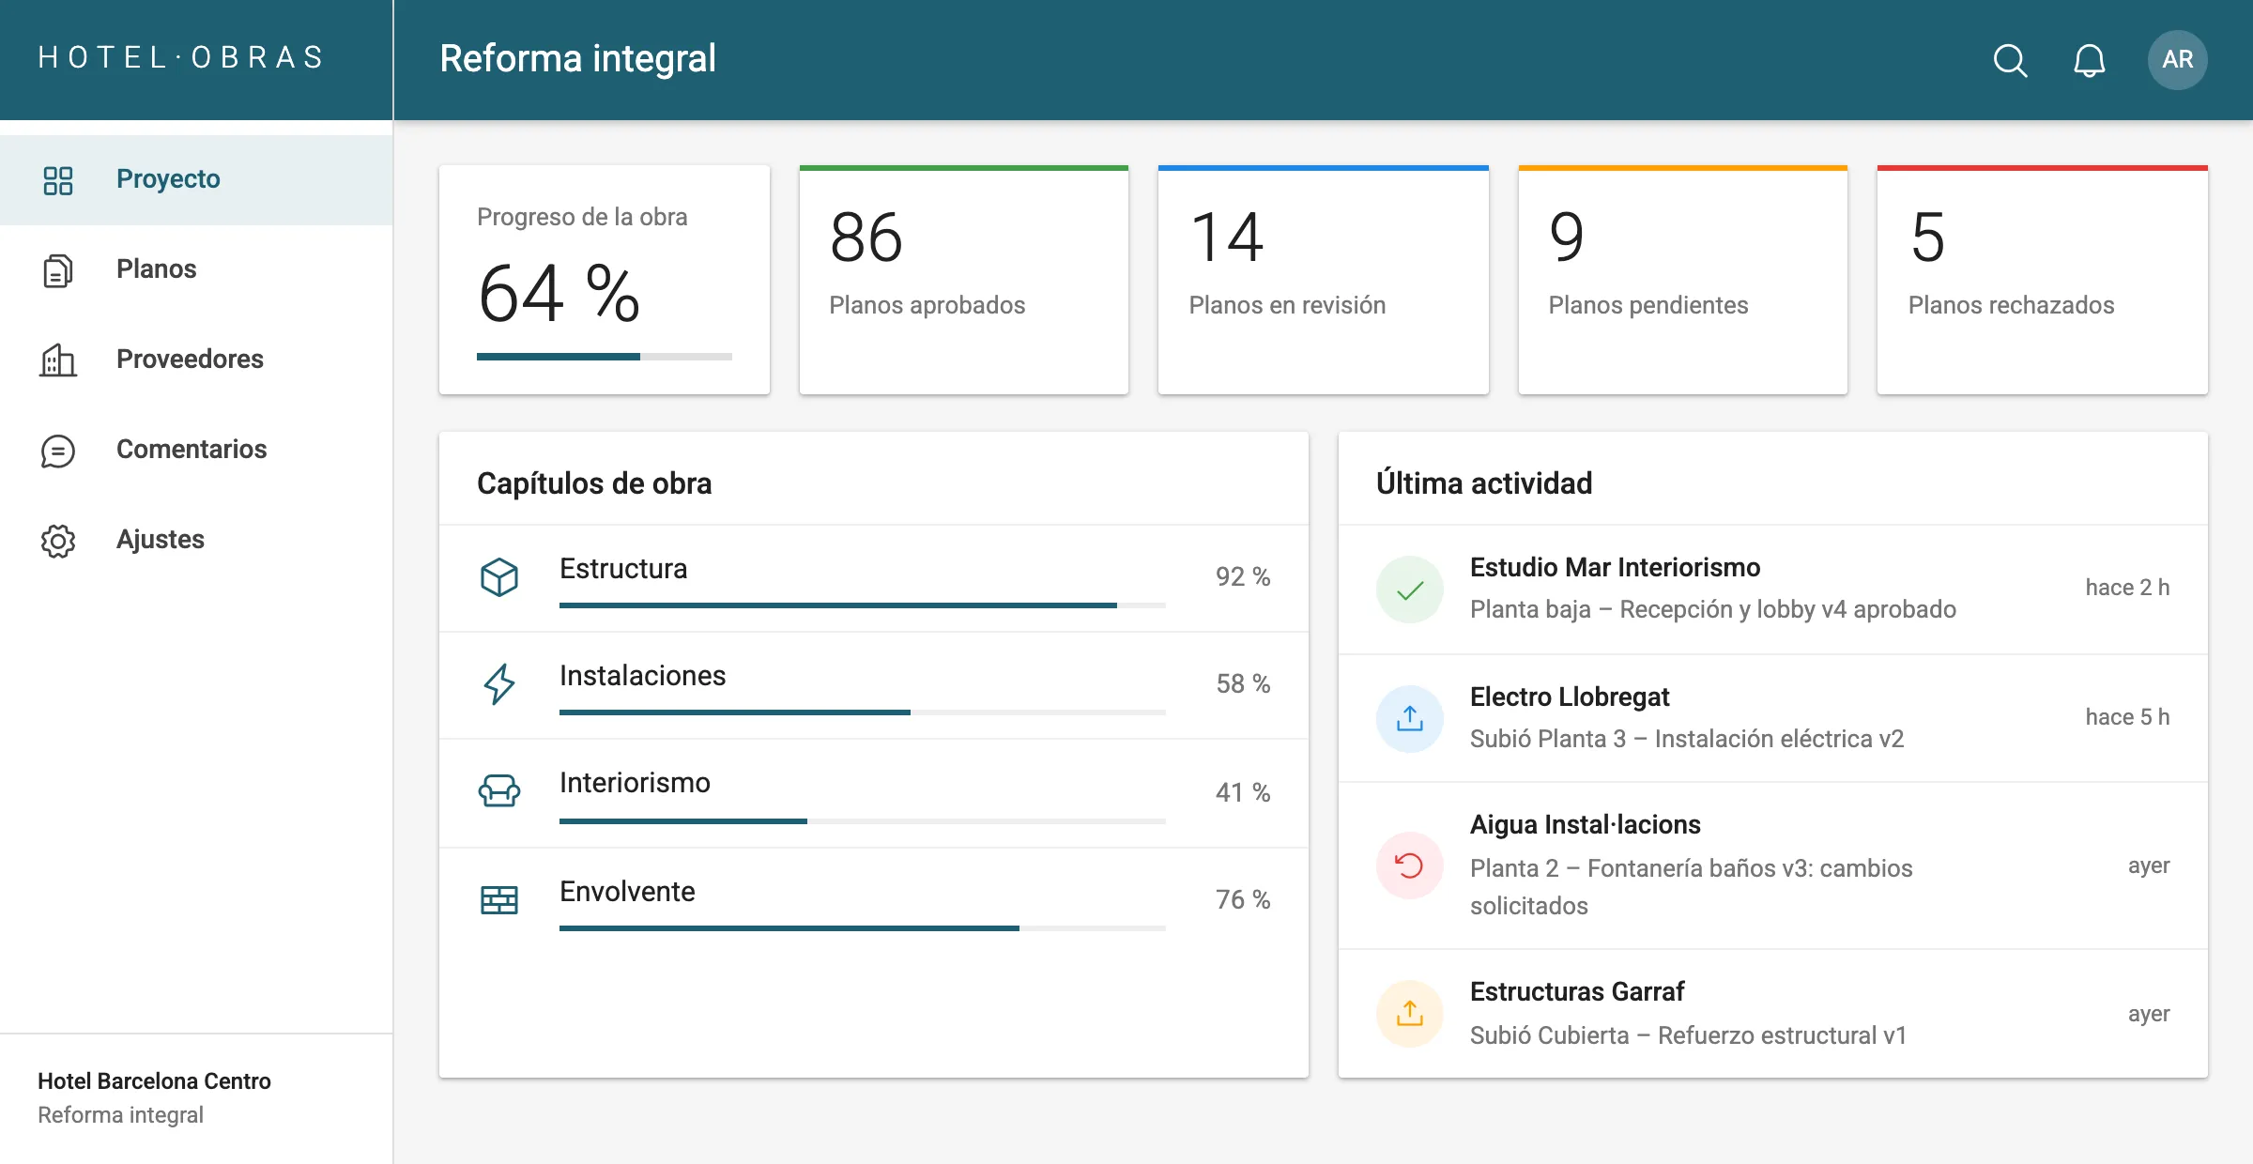The image size is (2253, 1164).
Task: Click the Comentarios speech bubble icon
Action: (58, 451)
